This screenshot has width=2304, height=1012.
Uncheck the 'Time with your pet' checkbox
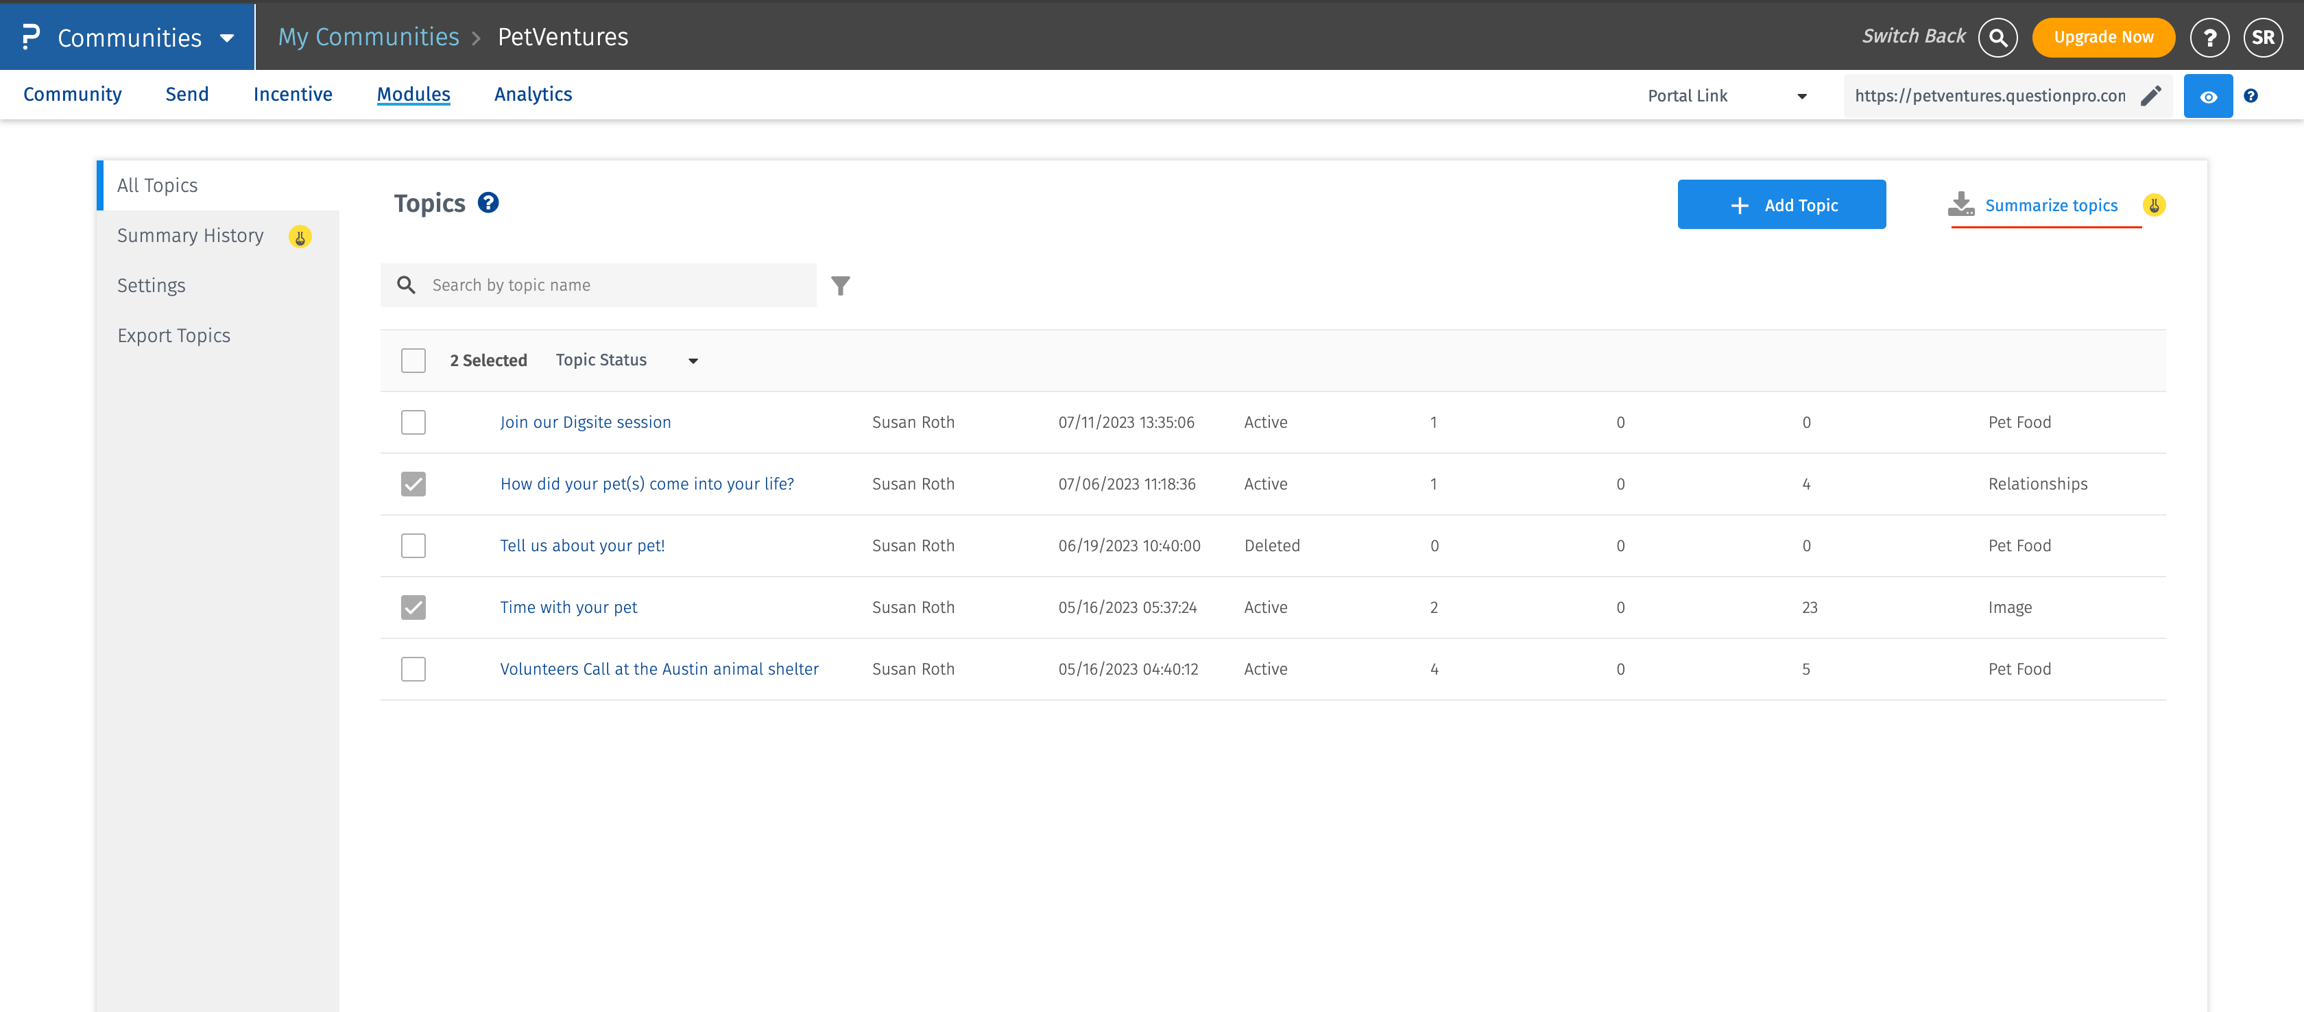[x=413, y=608]
